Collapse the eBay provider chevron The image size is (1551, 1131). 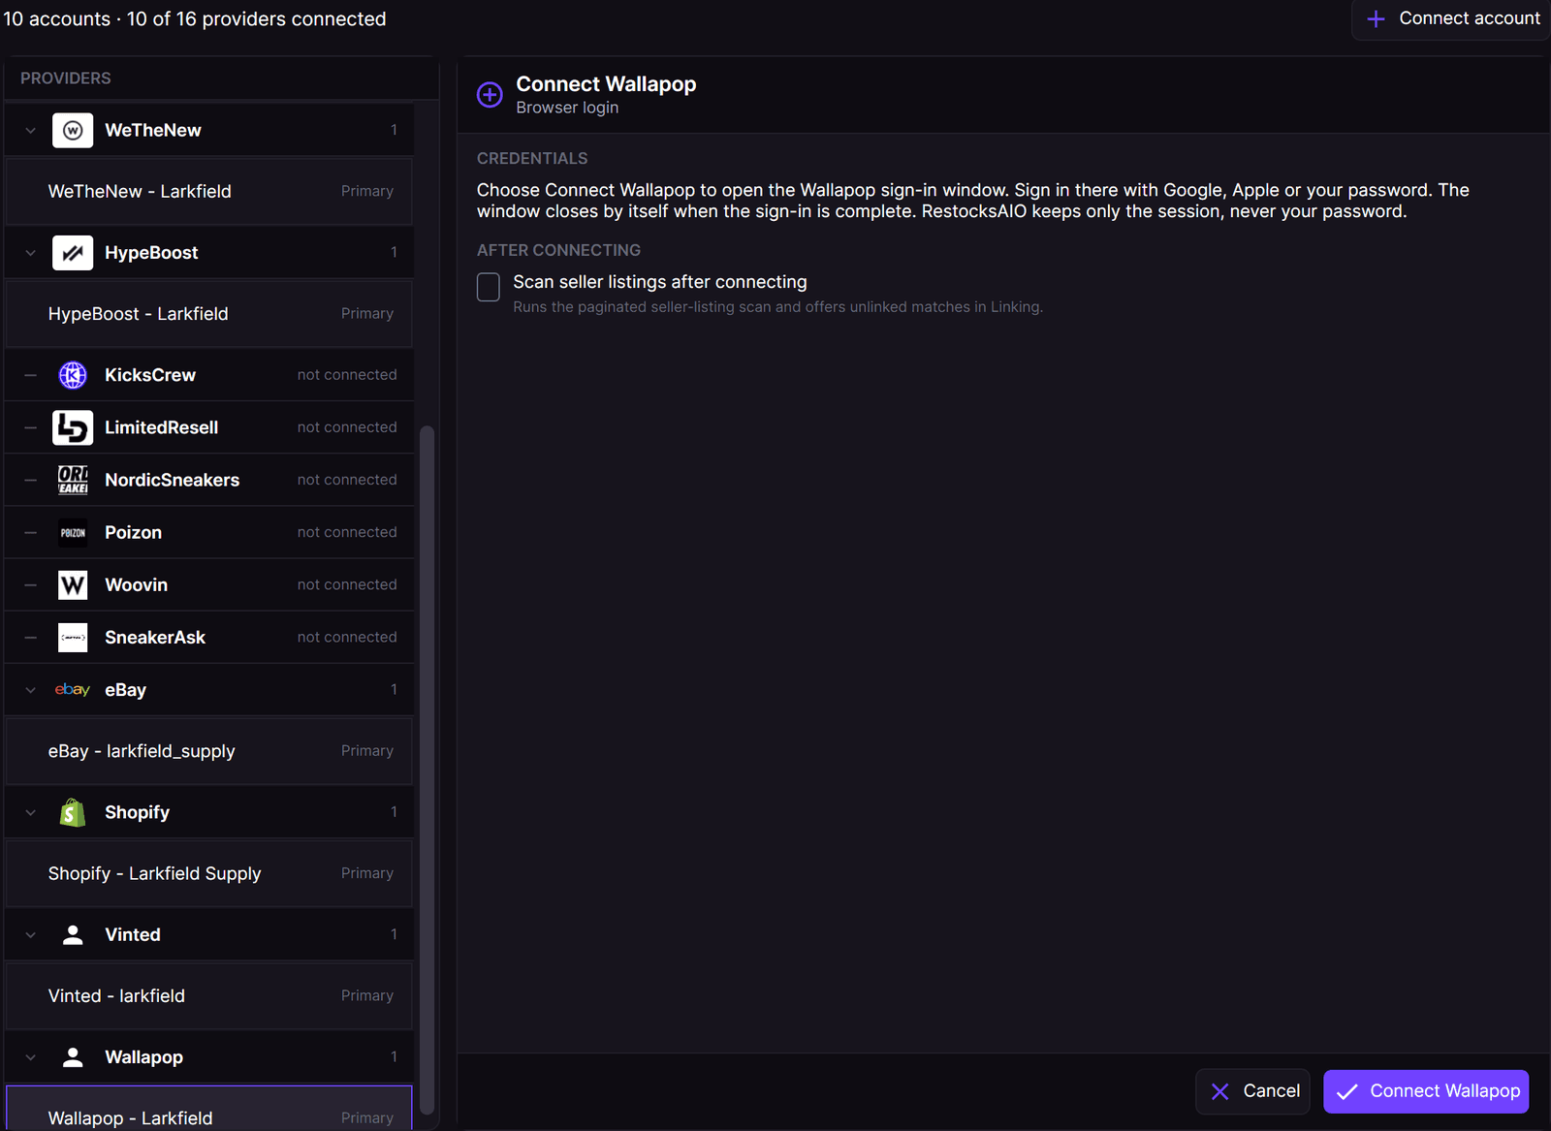(x=31, y=690)
